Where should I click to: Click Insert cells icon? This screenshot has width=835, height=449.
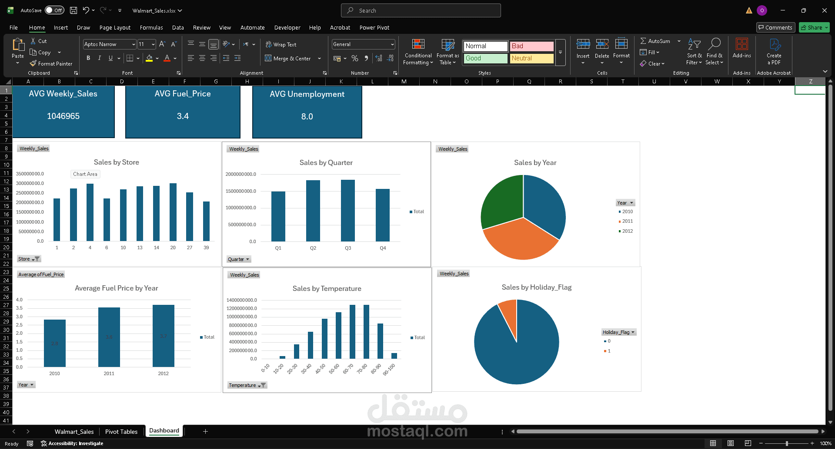(x=583, y=44)
